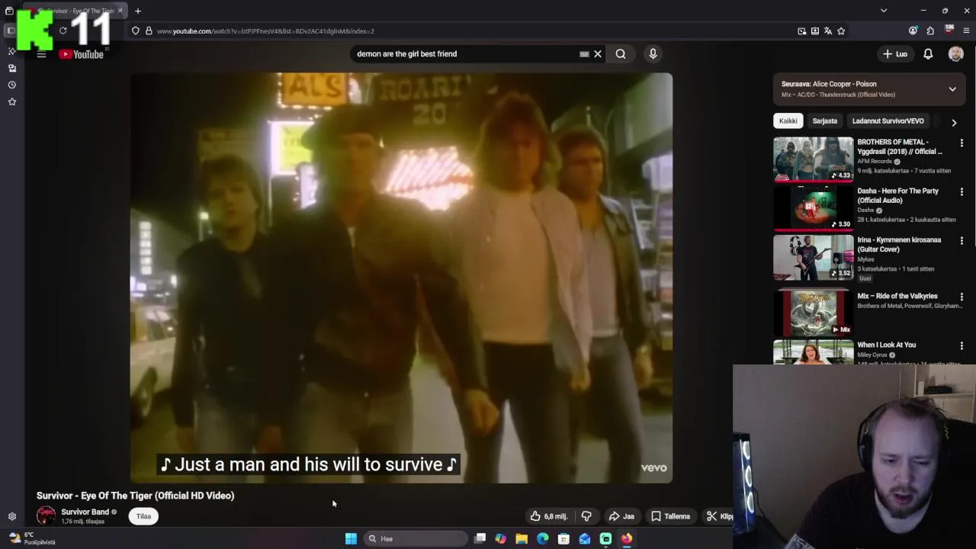The width and height of the screenshot is (976, 549).
Task: Open the red shield adblock extension icon
Action: tap(949, 30)
